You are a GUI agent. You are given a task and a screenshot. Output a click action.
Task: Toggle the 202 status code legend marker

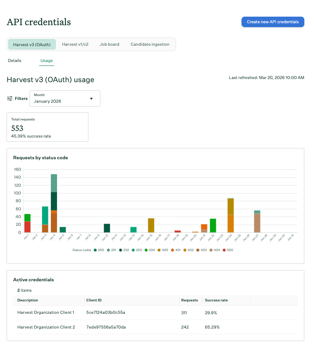(x=121, y=250)
